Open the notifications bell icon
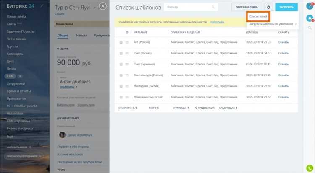315x173 pixels. point(310,18)
